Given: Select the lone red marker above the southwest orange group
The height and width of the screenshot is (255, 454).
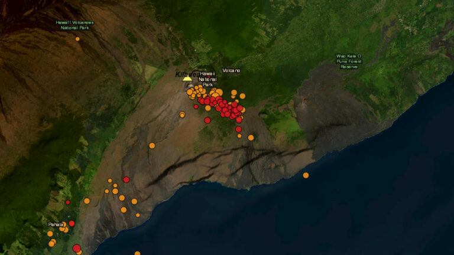Looking at the screenshot, I should point(127,180).
